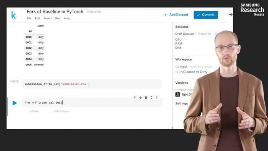Click the input folder icon

pyautogui.click(x=177, y=67)
